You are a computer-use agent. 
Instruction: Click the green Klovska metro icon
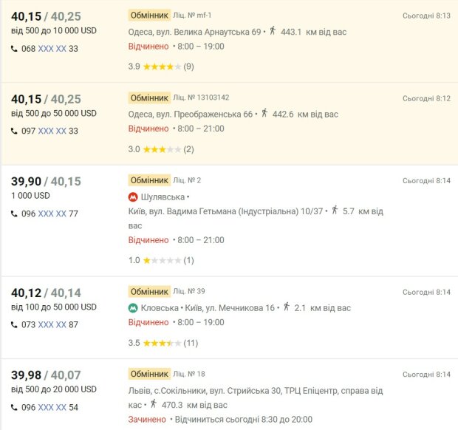[134, 308]
